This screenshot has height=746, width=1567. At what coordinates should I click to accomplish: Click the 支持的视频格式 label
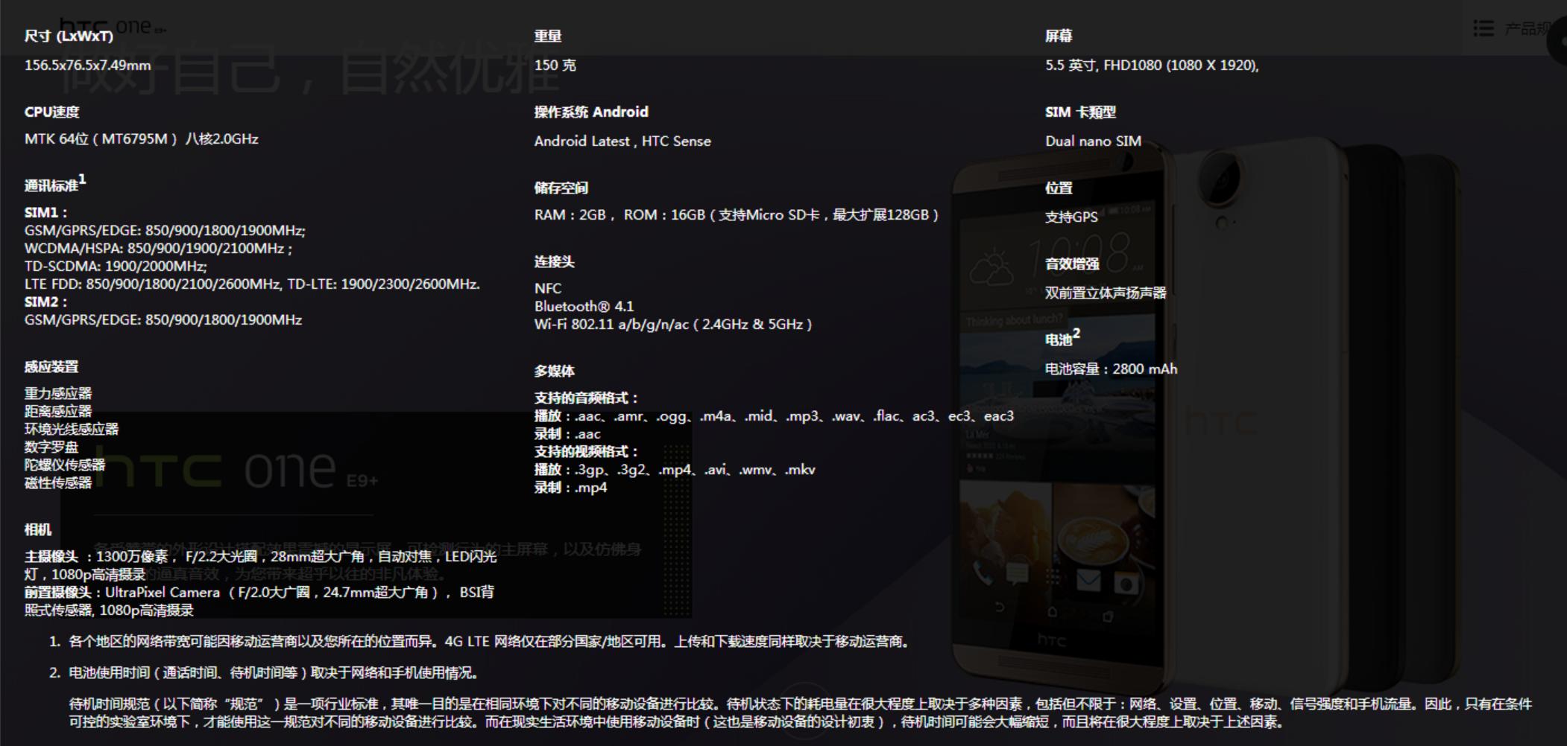[x=587, y=451]
